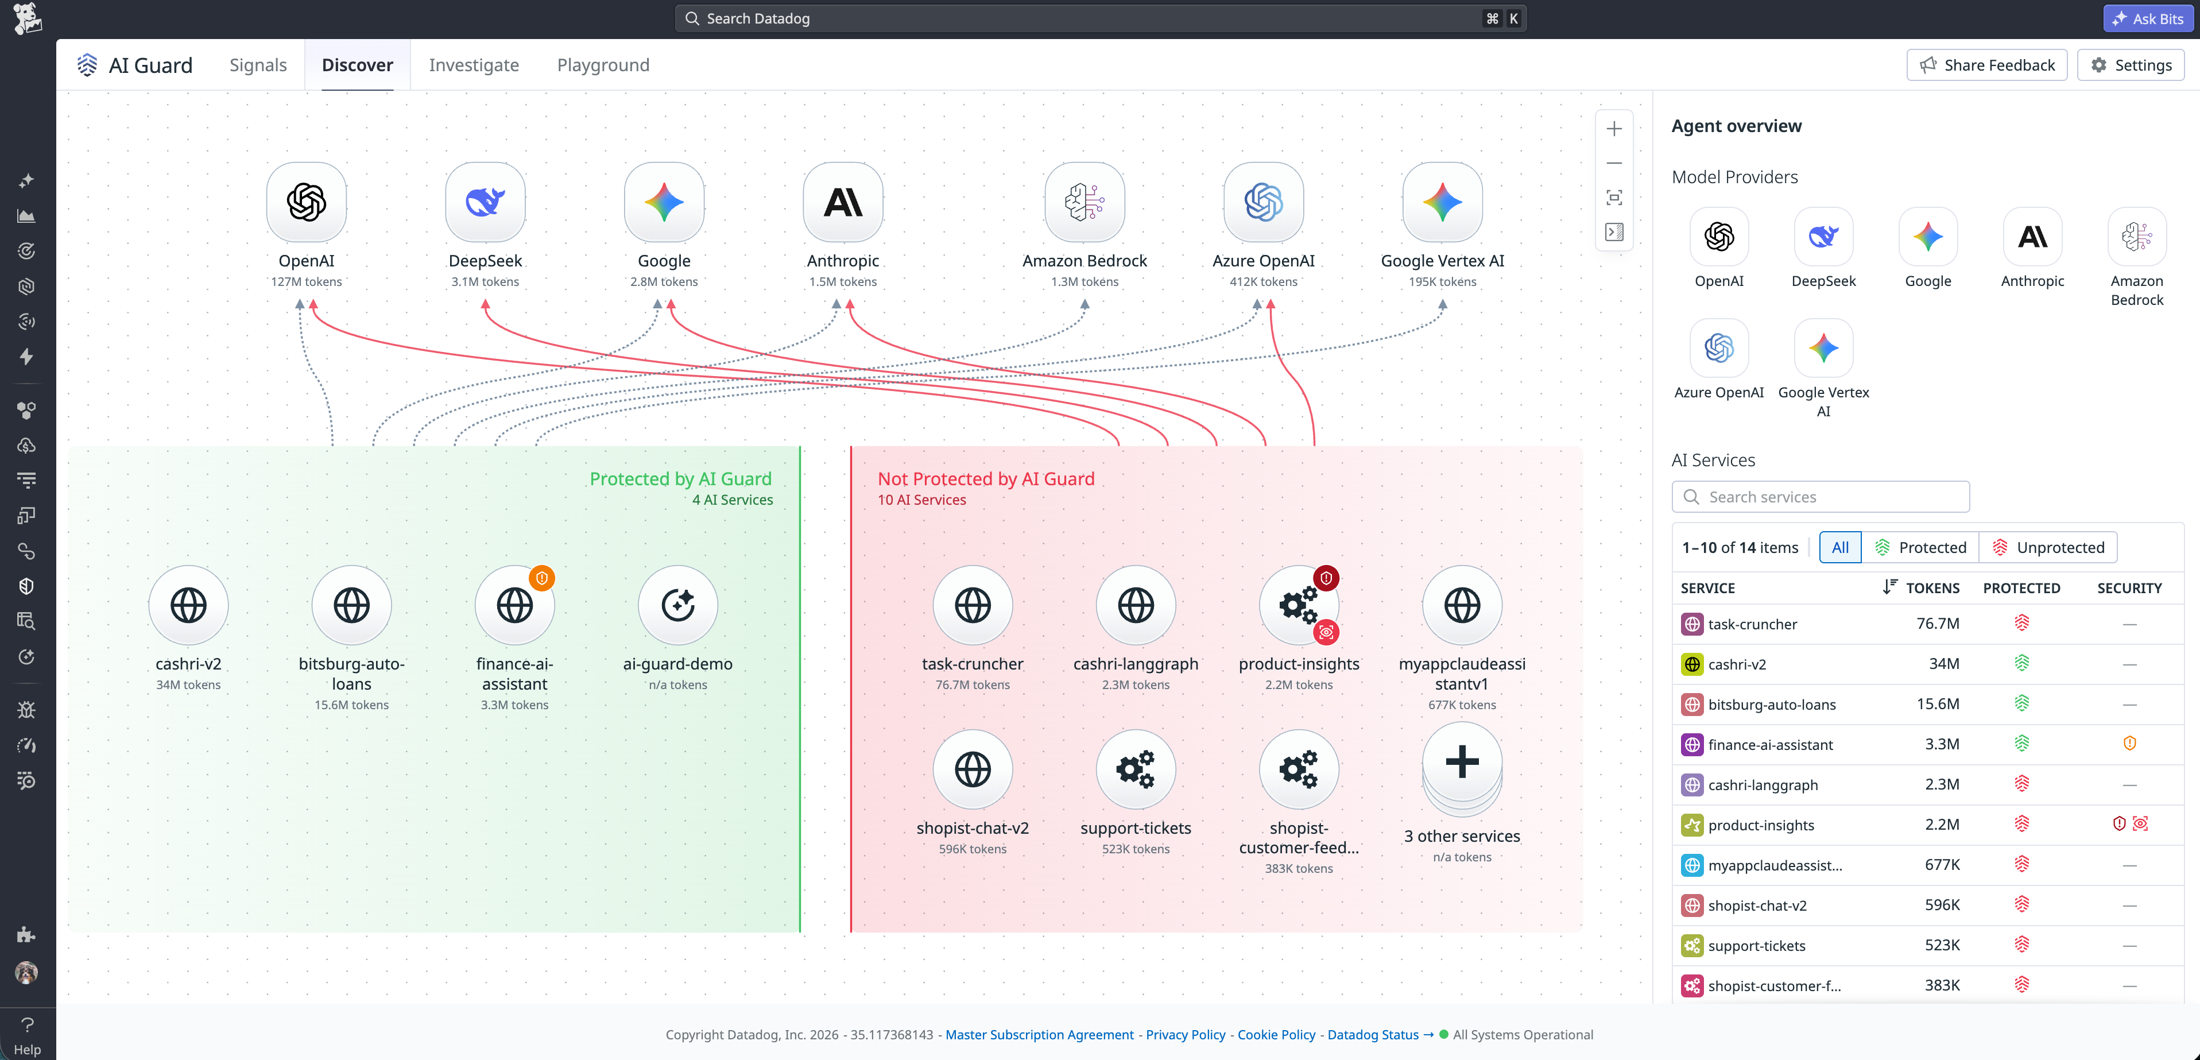Open the OpenAI provider node in graph

click(306, 203)
